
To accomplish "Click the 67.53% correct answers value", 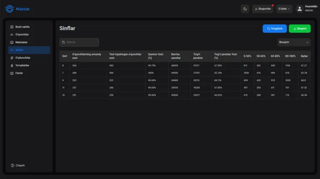I will (x=218, y=66).
